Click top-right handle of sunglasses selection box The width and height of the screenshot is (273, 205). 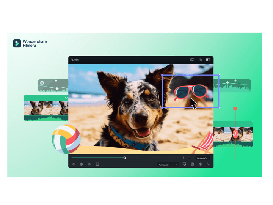(219, 75)
